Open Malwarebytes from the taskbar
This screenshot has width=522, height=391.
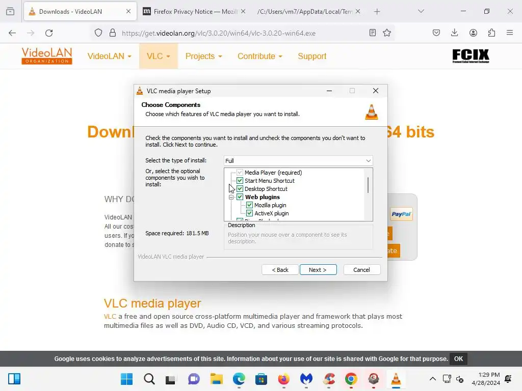pyautogui.click(x=306, y=379)
